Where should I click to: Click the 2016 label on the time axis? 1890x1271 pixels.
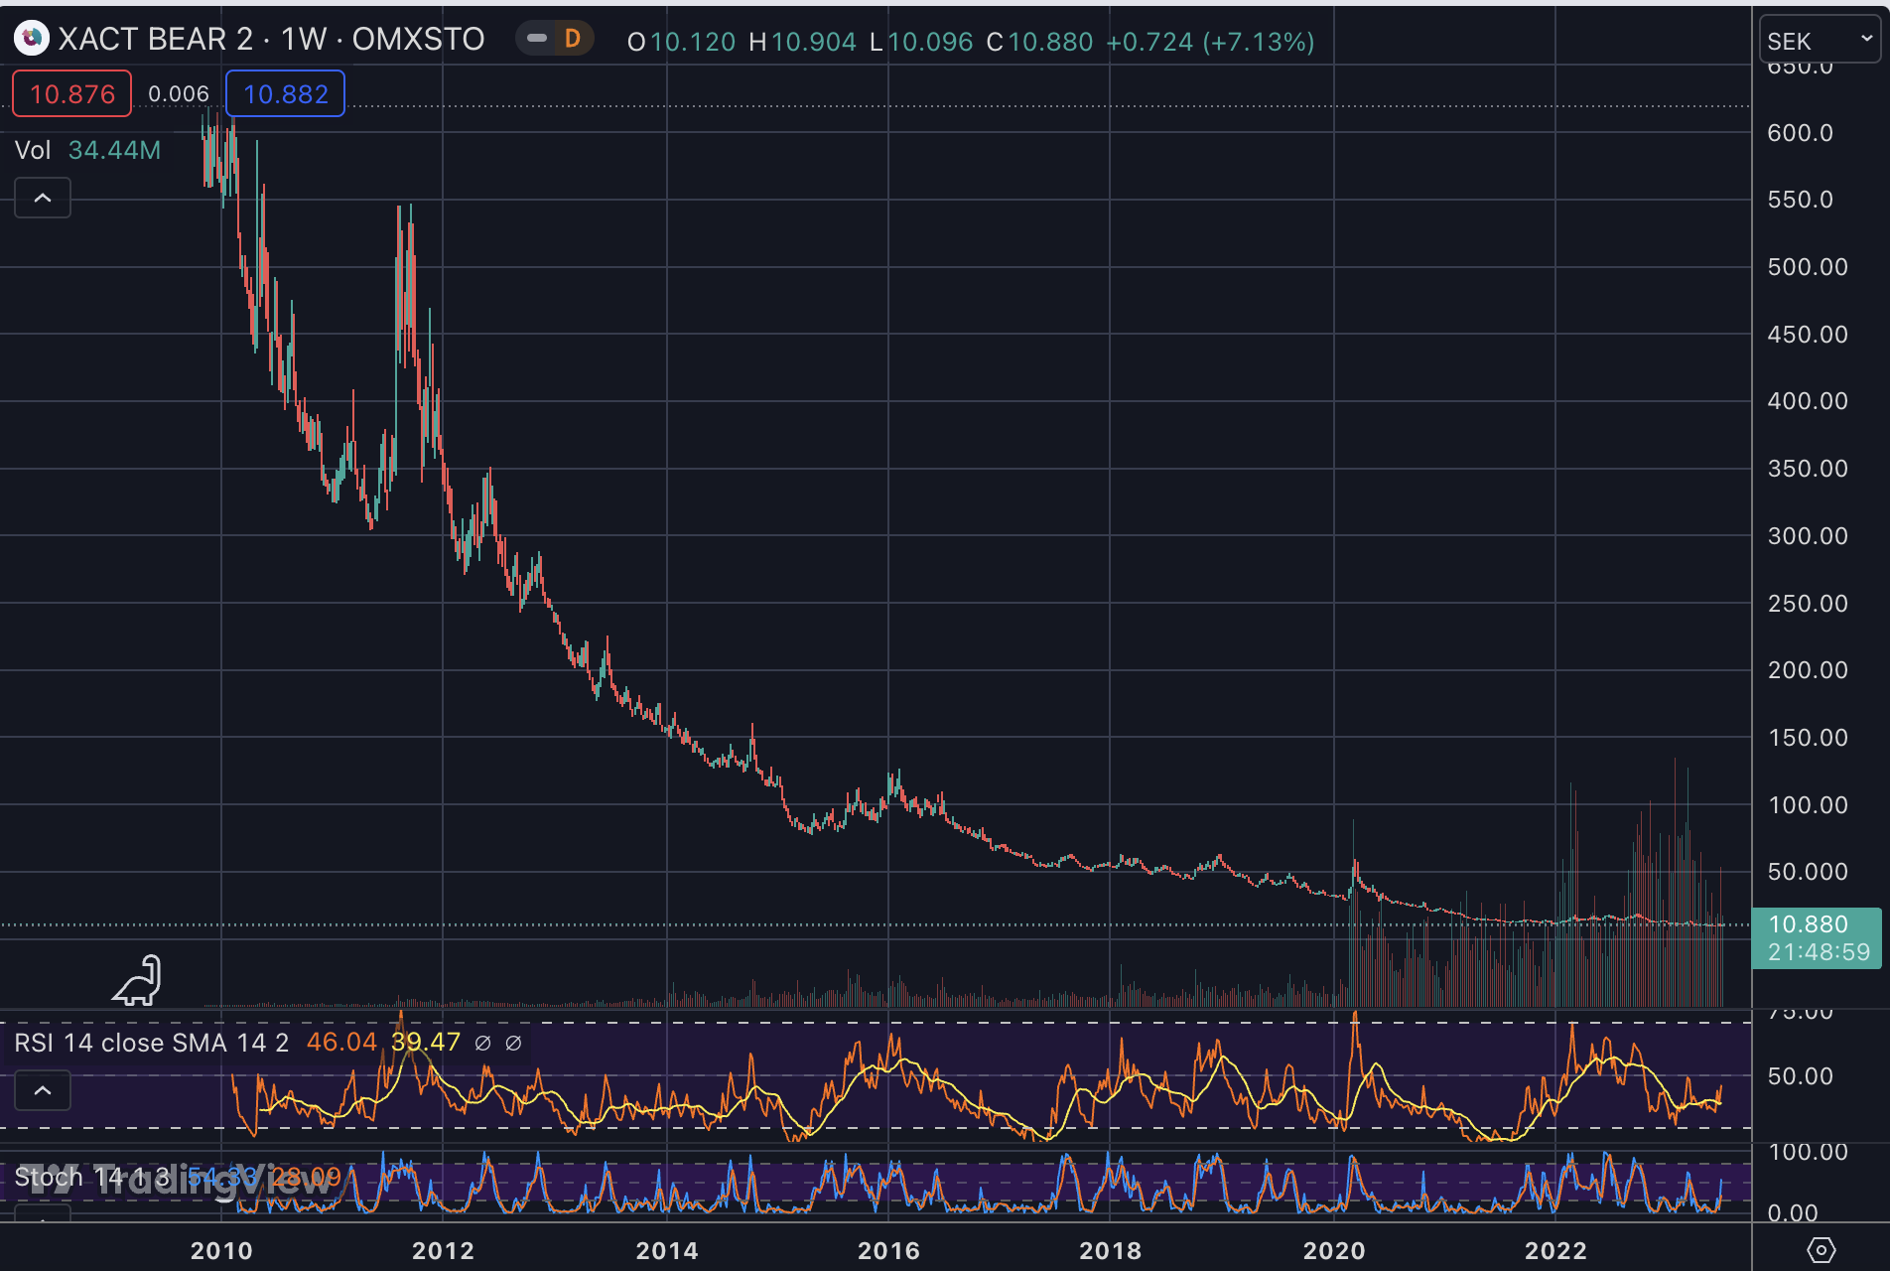pyautogui.click(x=889, y=1251)
